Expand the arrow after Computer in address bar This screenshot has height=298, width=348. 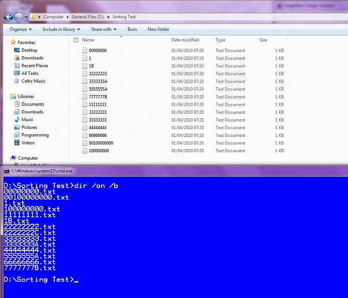(68, 17)
